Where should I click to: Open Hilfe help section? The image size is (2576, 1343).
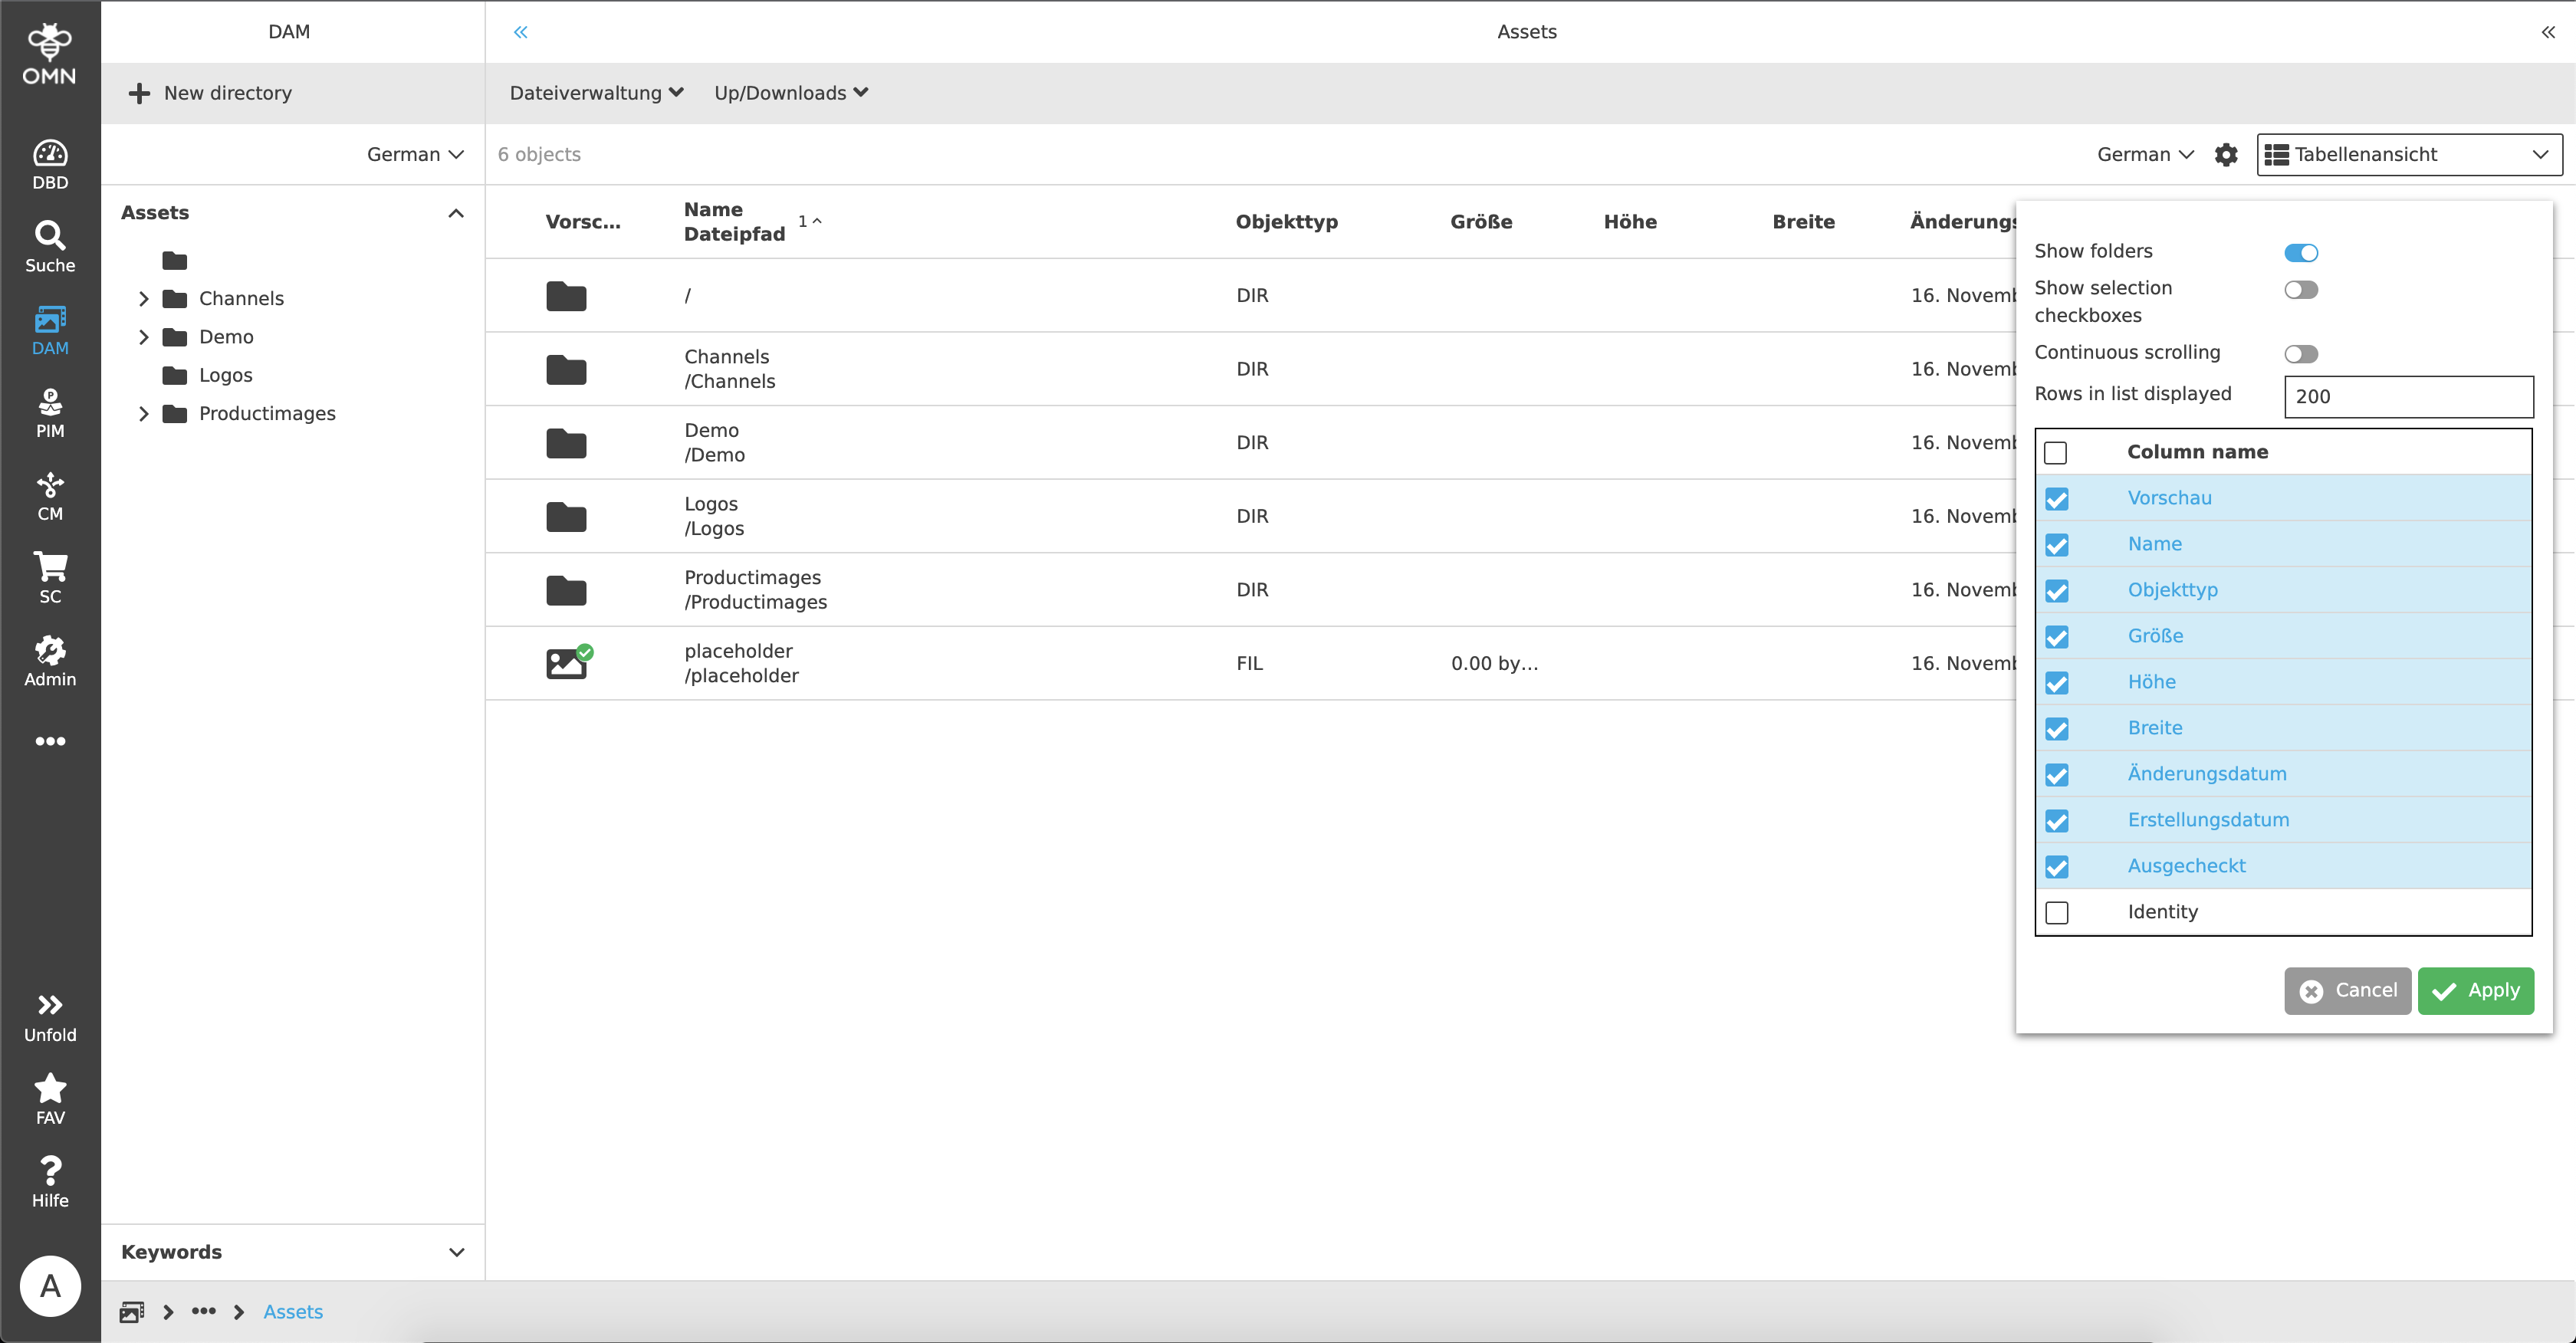coord(50,1180)
